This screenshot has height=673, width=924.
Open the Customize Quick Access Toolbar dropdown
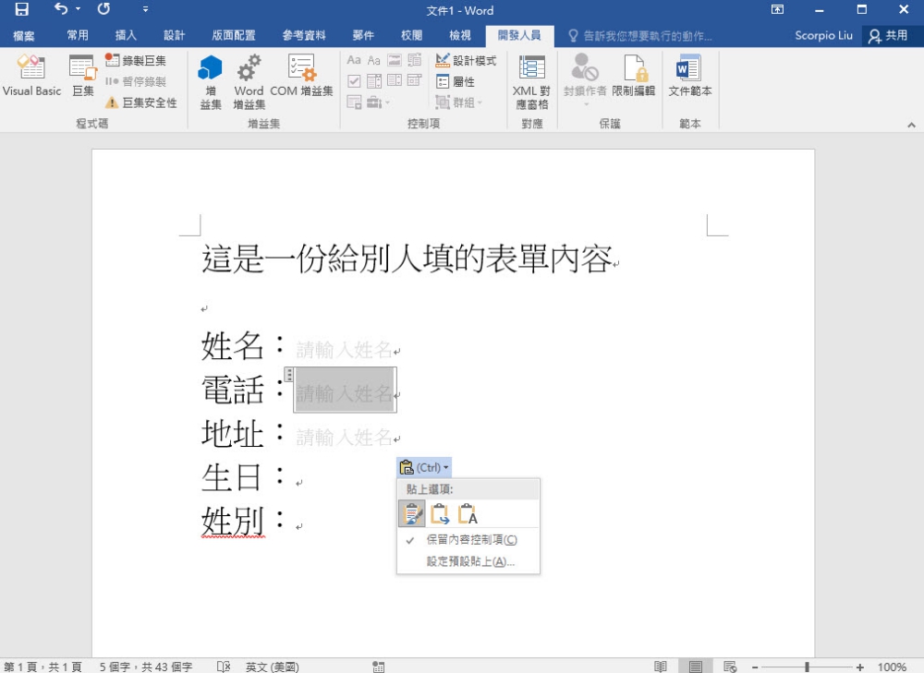[x=145, y=9]
